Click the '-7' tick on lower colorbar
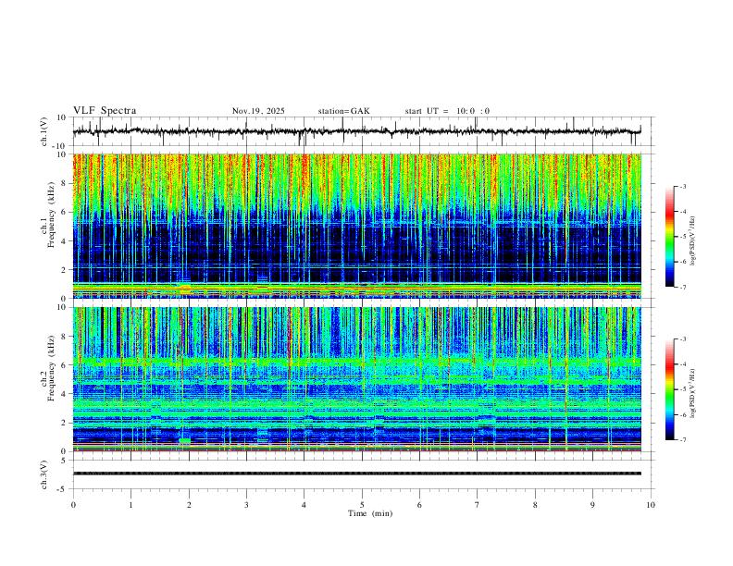 coord(682,440)
